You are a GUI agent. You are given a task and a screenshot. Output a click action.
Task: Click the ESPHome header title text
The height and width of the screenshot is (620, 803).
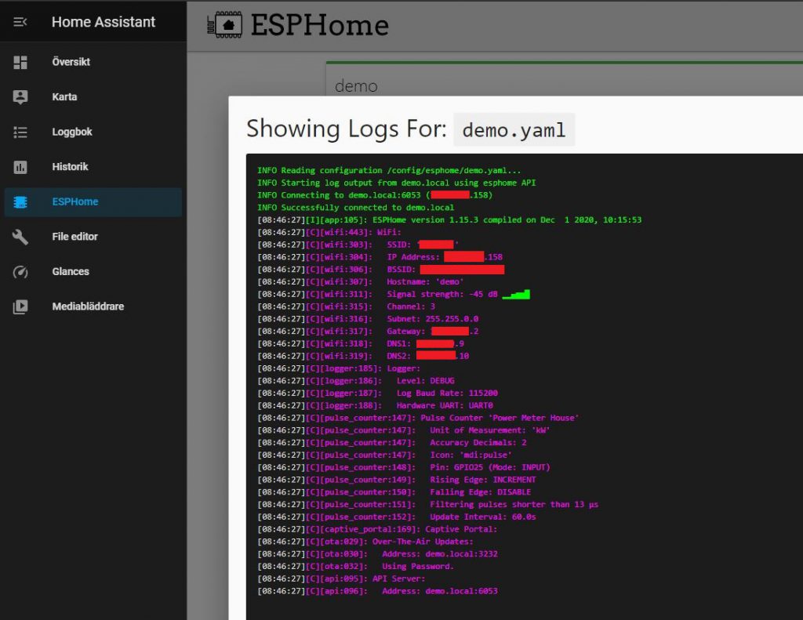coord(320,25)
